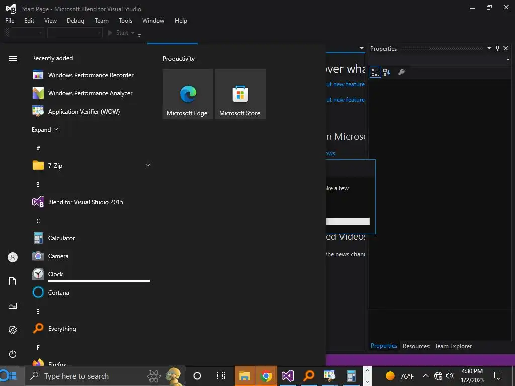Open Settings gear in Start sidebar

13,330
